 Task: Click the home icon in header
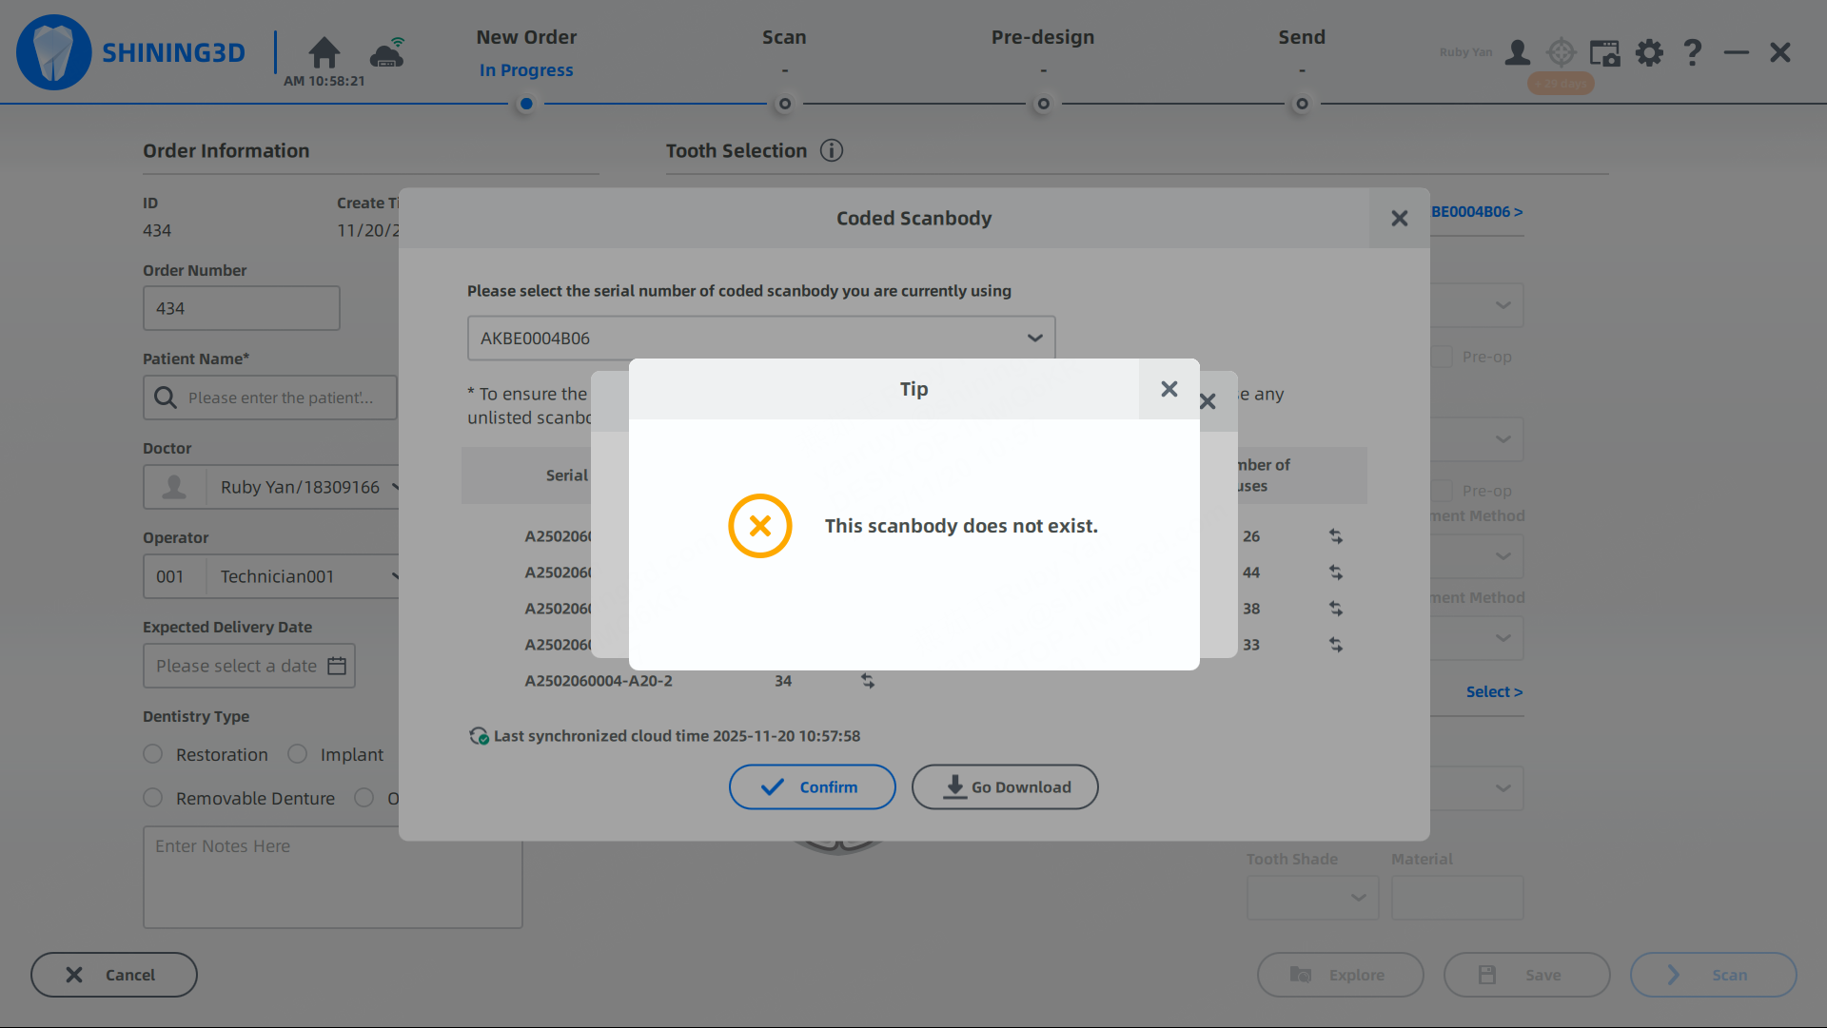pyautogui.click(x=324, y=51)
